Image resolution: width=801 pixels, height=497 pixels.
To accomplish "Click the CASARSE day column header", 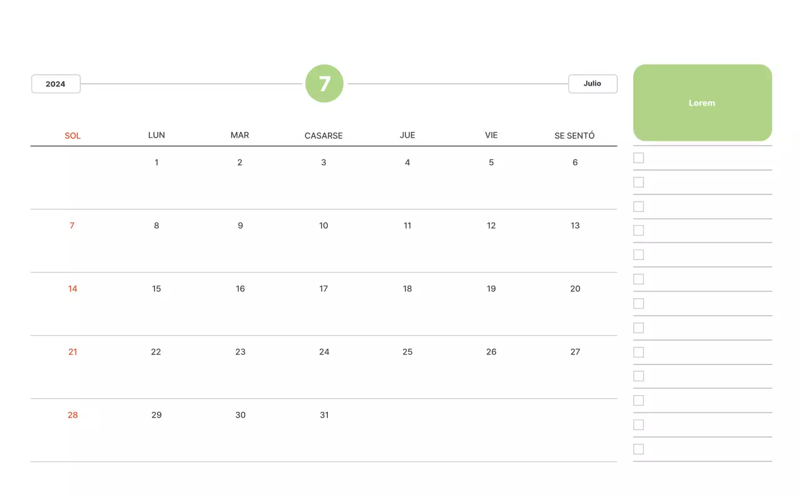I will click(x=324, y=136).
